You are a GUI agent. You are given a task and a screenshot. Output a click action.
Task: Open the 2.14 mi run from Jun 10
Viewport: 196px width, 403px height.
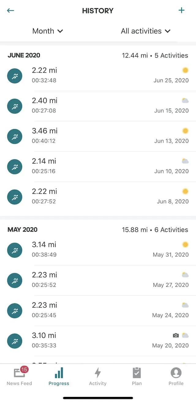pyautogui.click(x=98, y=166)
